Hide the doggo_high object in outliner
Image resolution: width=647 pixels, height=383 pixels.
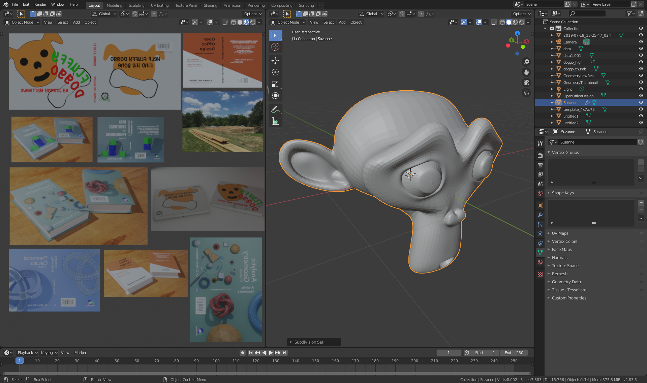point(641,62)
